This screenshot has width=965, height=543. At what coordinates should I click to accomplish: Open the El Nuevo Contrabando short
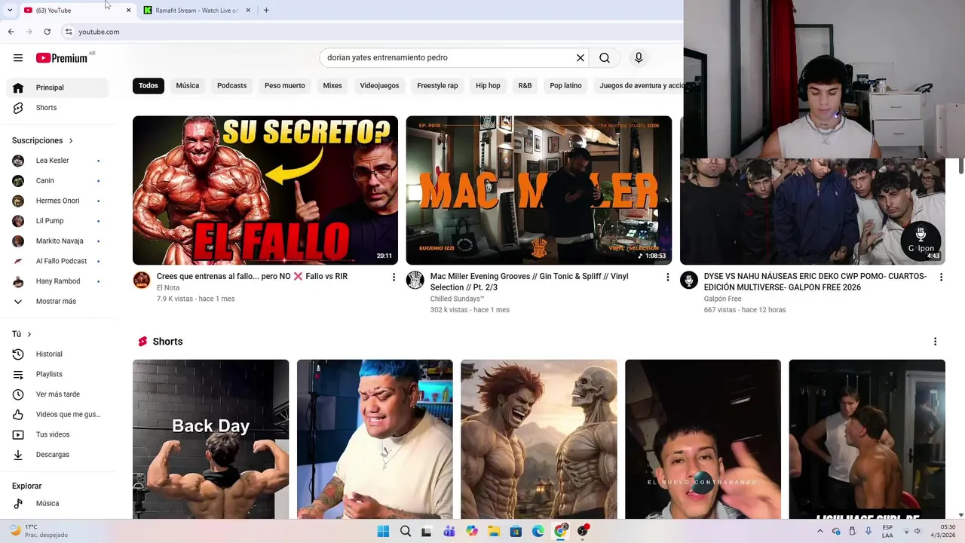[x=703, y=439]
